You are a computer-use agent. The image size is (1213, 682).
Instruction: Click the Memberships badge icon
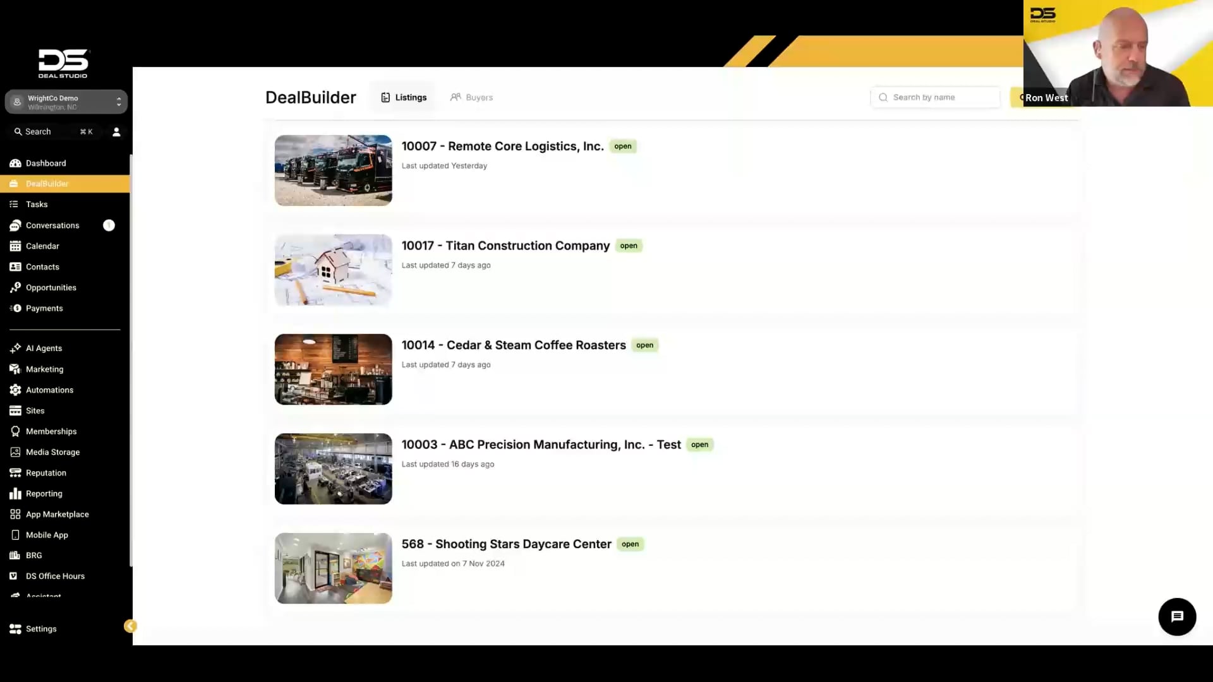pyautogui.click(x=15, y=431)
